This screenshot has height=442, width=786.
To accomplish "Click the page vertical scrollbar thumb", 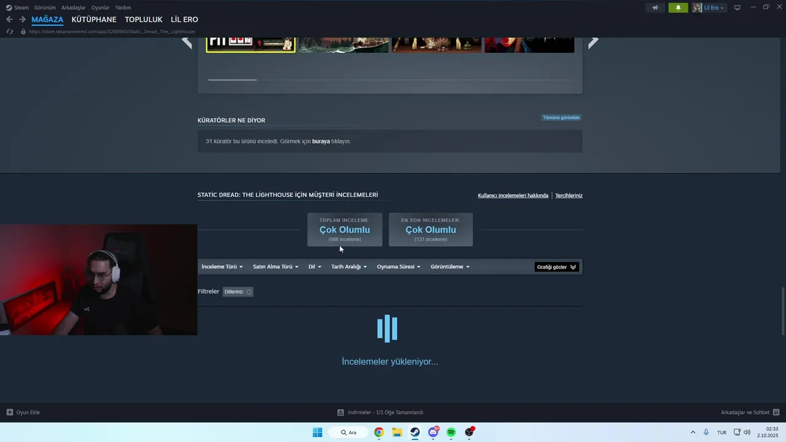I will tap(782, 311).
